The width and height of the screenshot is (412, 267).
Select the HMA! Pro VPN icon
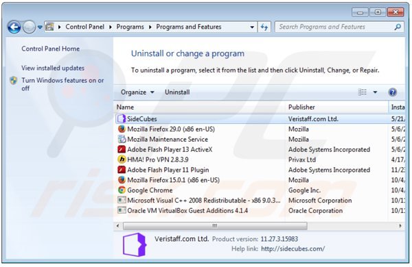122,160
